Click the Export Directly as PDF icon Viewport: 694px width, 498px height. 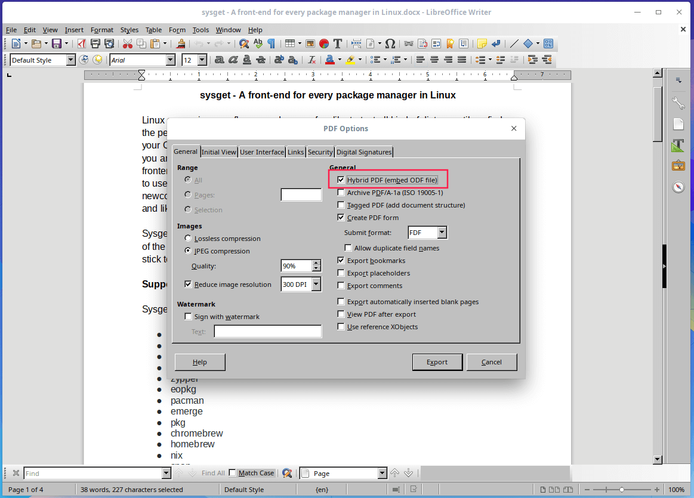pos(81,44)
